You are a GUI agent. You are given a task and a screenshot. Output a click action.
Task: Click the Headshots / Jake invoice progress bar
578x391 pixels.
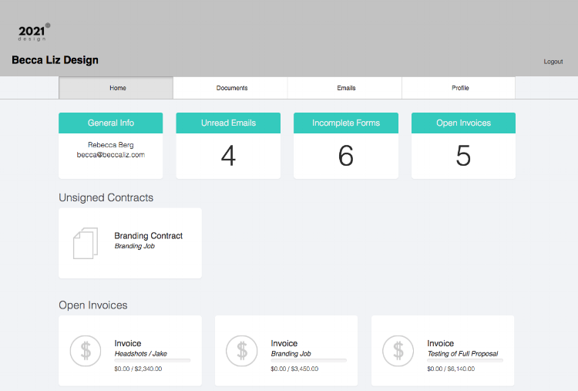pos(153,360)
